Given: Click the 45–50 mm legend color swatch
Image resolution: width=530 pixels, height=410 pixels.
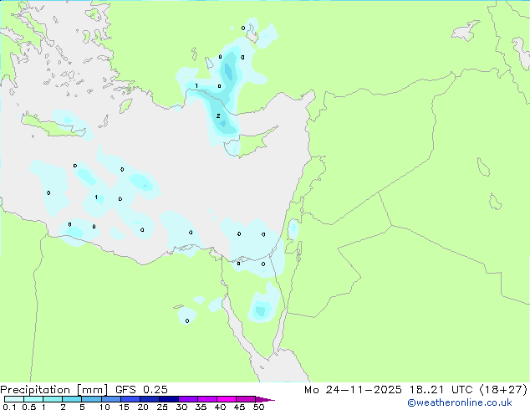Looking at the screenshot, I should pos(246,399).
